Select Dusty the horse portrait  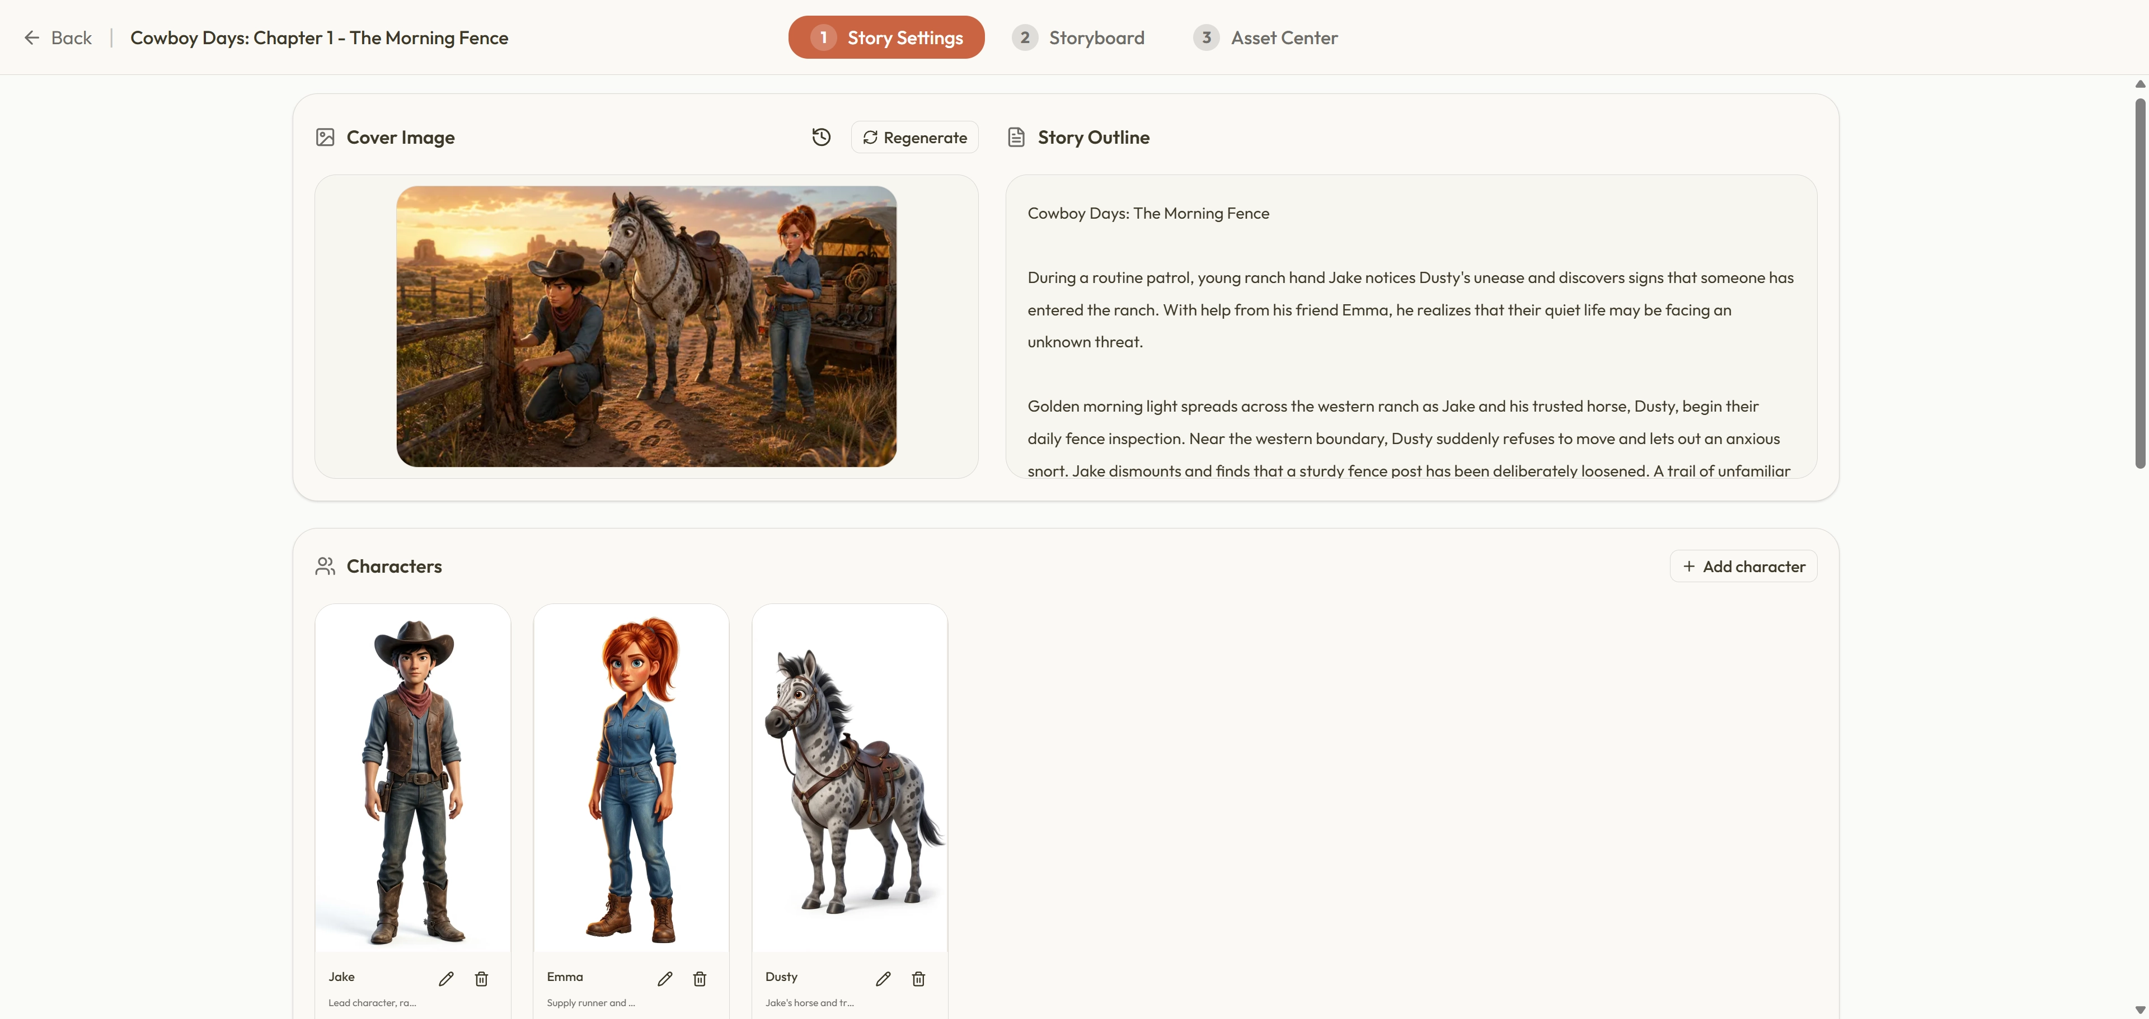click(x=850, y=779)
